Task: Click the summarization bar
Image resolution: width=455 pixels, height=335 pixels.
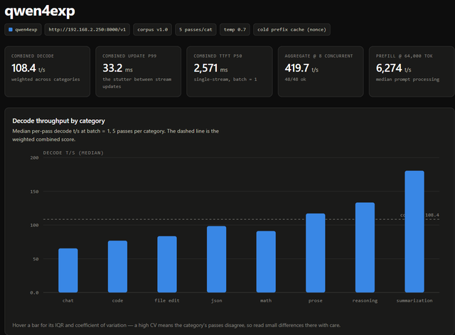Action: coord(414,231)
